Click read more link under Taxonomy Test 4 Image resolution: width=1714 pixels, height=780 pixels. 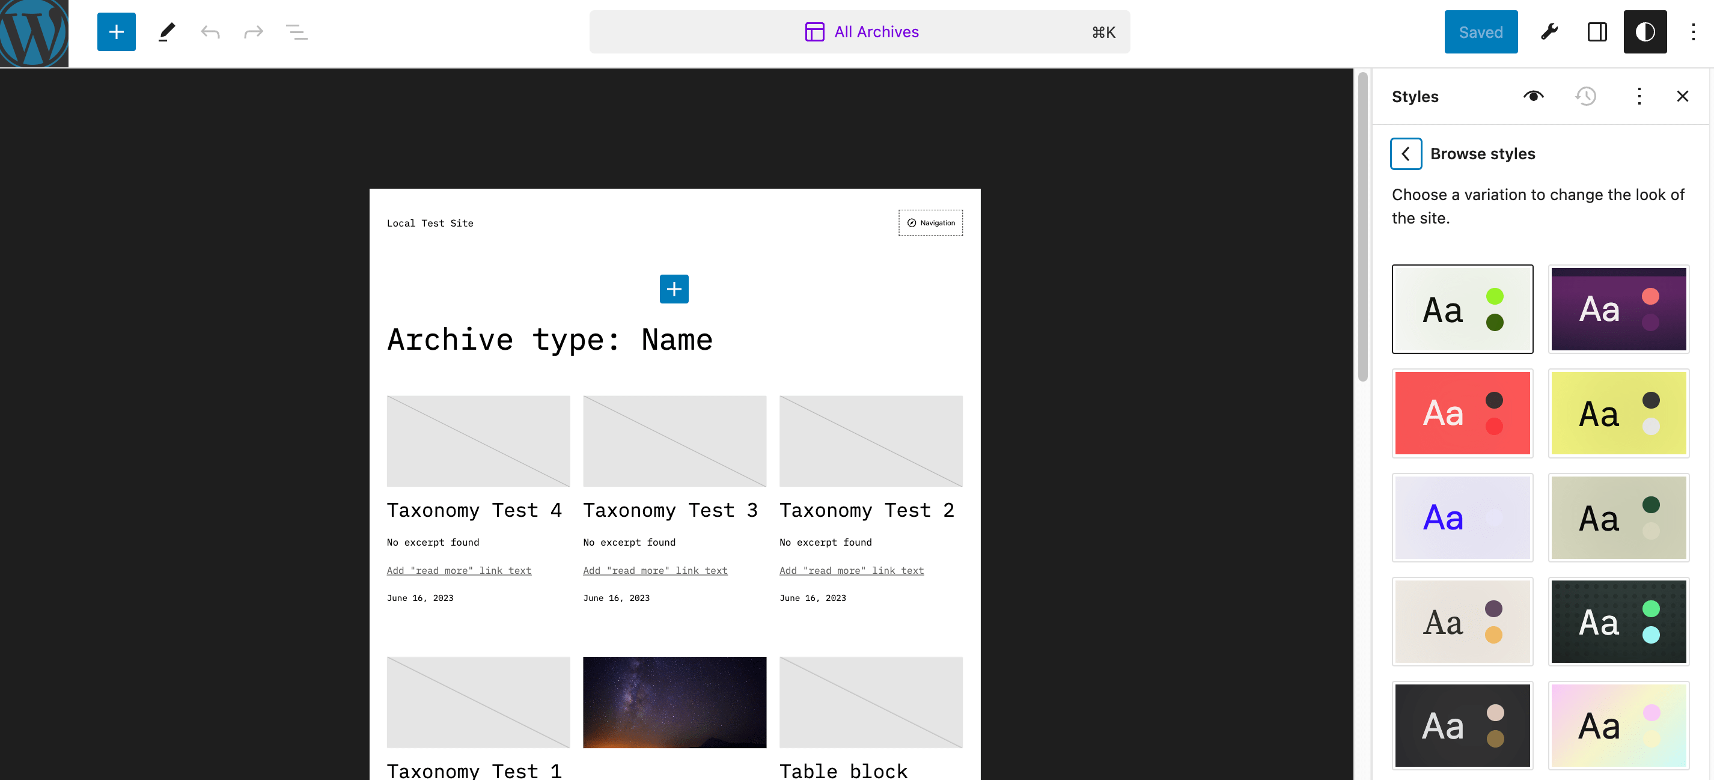click(x=459, y=570)
